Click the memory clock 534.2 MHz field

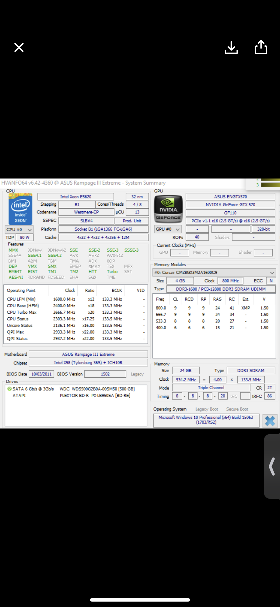pos(186,380)
